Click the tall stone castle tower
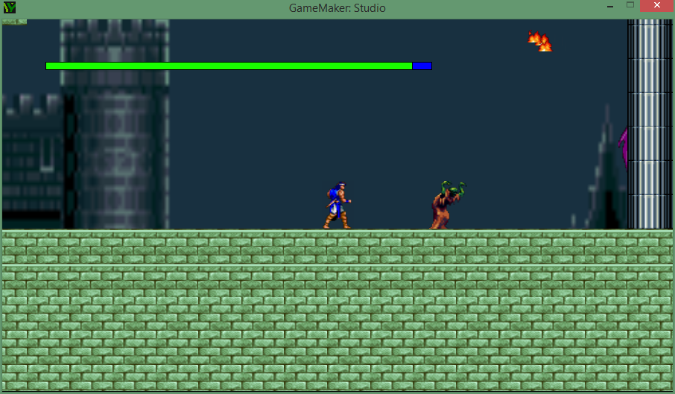This screenshot has height=394, width=675. [115, 127]
